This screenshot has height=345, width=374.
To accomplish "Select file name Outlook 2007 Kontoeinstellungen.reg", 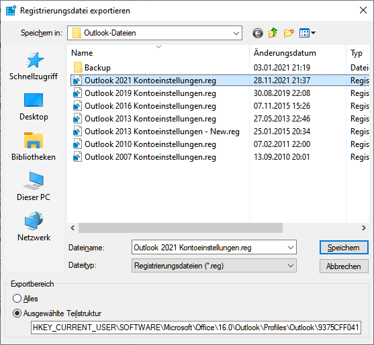I will click(x=150, y=157).
